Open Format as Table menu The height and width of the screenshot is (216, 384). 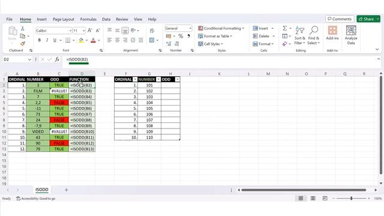pos(215,36)
